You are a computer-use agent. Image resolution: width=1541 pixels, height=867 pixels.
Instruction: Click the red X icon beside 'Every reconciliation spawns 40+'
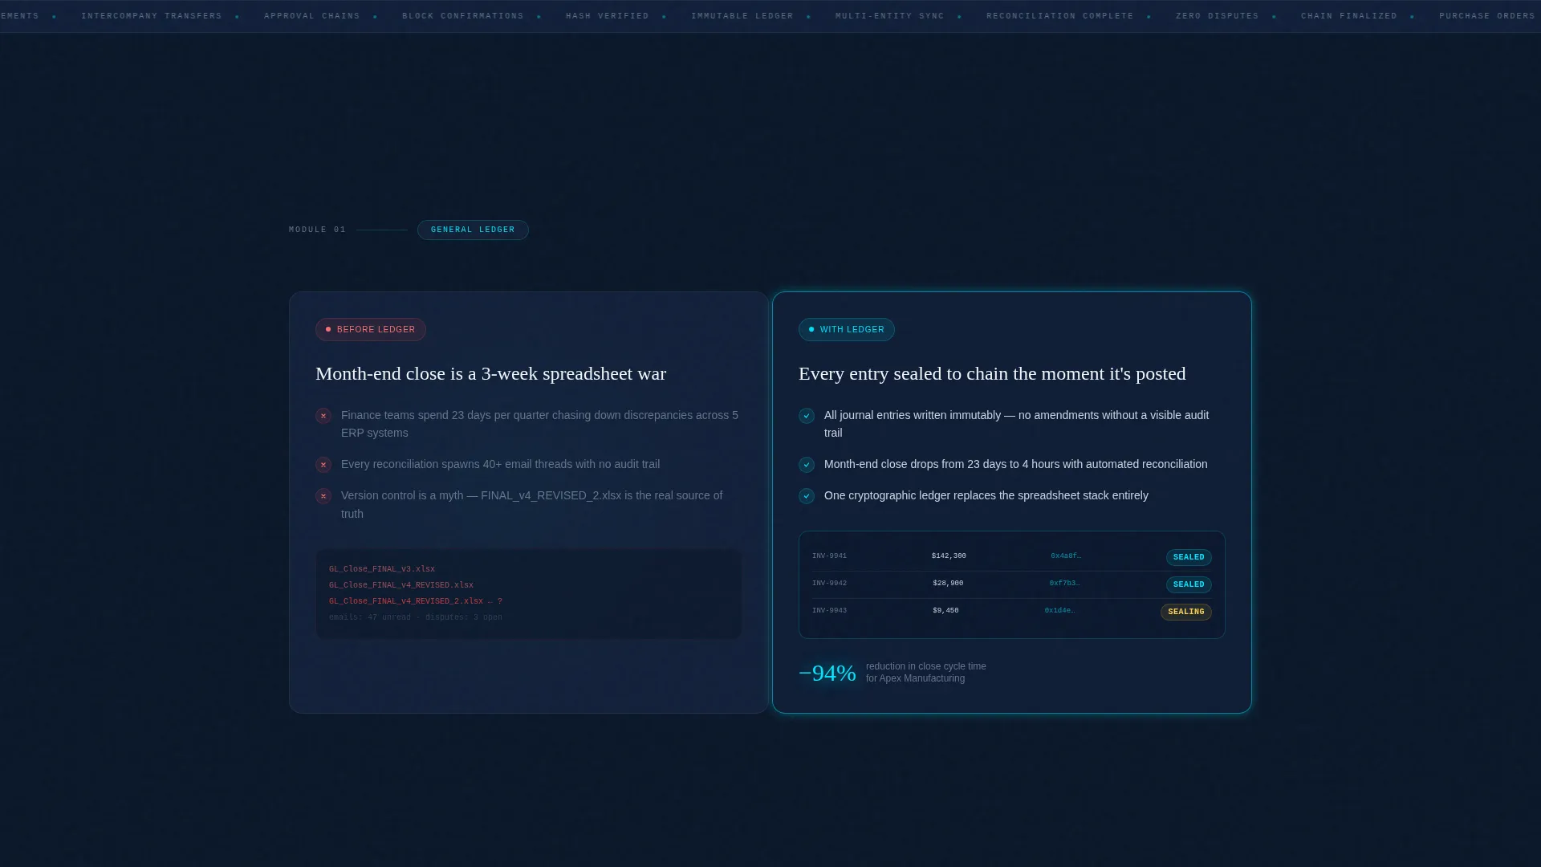(323, 465)
